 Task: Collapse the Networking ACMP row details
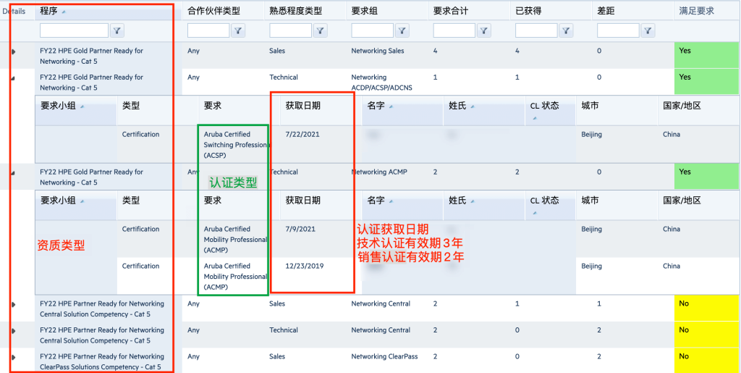pos(13,172)
